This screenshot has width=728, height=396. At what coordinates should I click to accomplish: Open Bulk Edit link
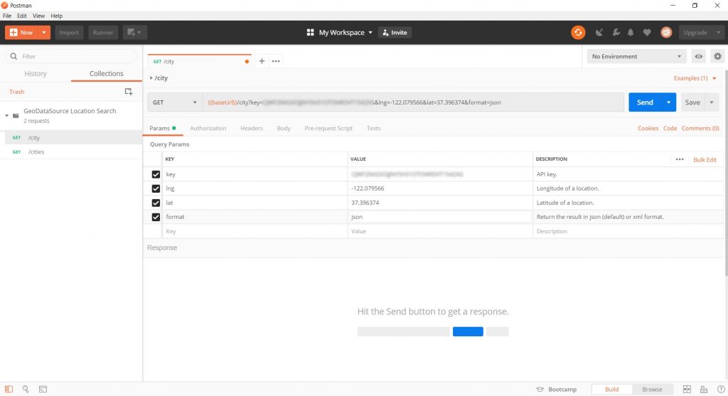(x=705, y=160)
